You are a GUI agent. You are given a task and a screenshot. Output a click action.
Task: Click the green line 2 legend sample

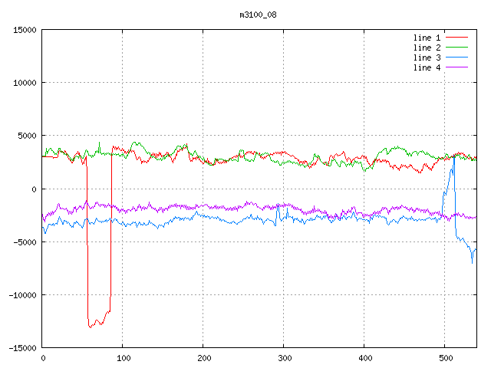tap(456, 48)
